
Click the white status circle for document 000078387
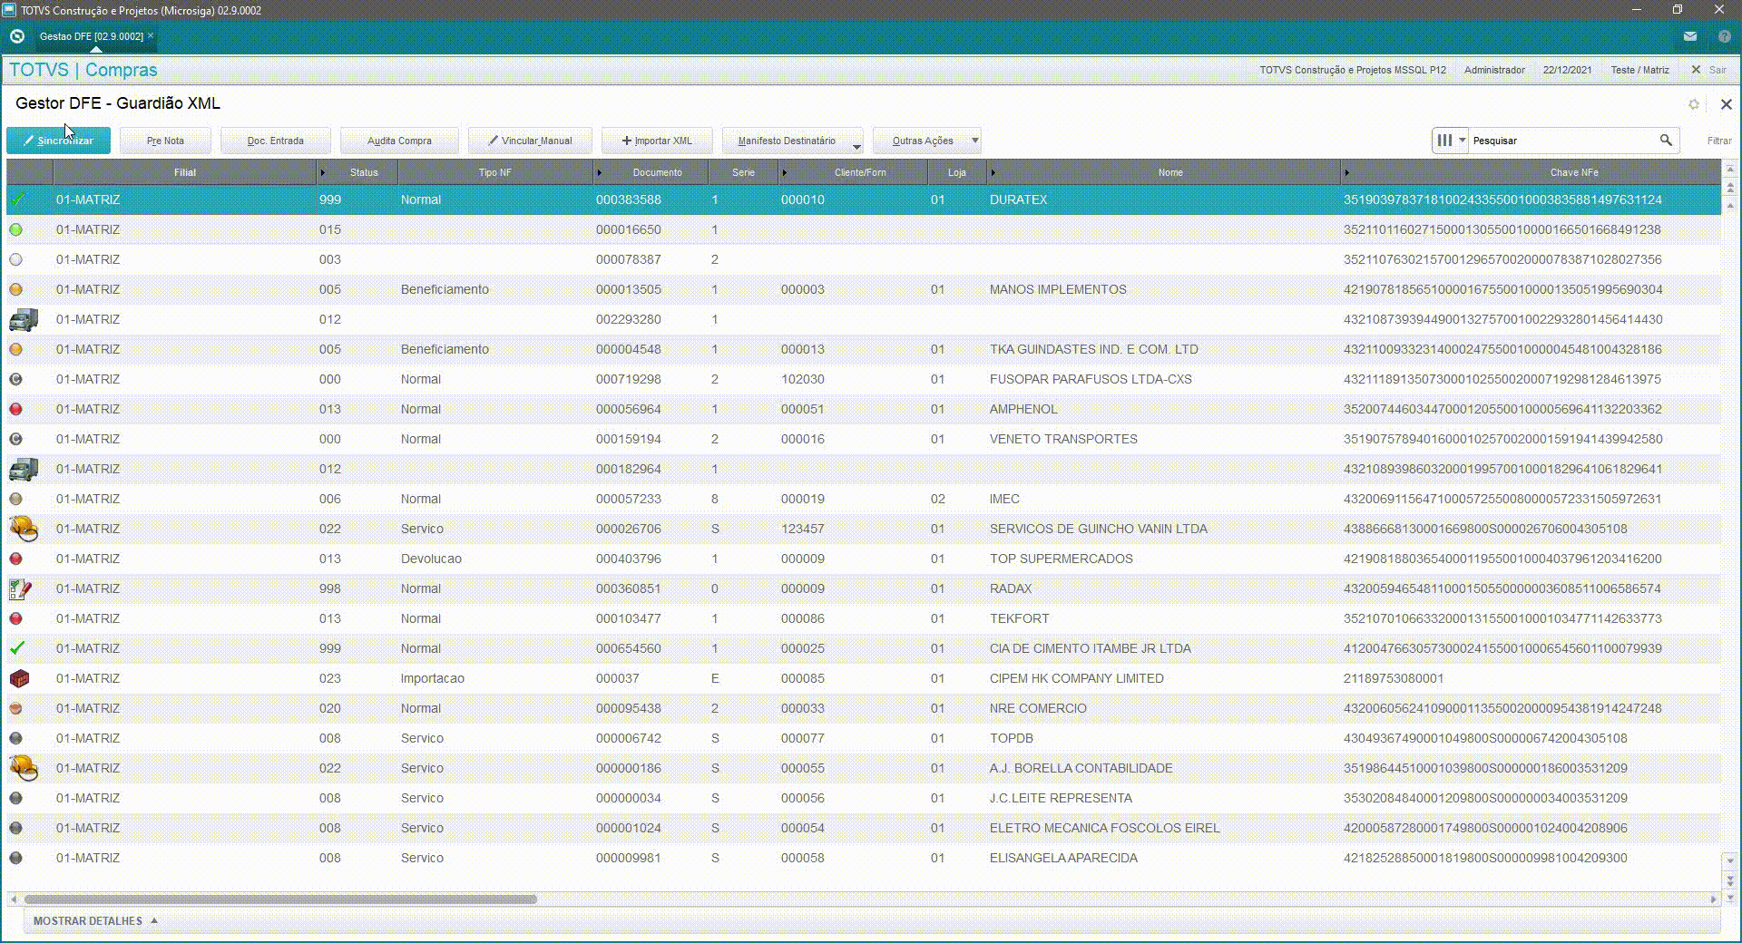tap(15, 259)
